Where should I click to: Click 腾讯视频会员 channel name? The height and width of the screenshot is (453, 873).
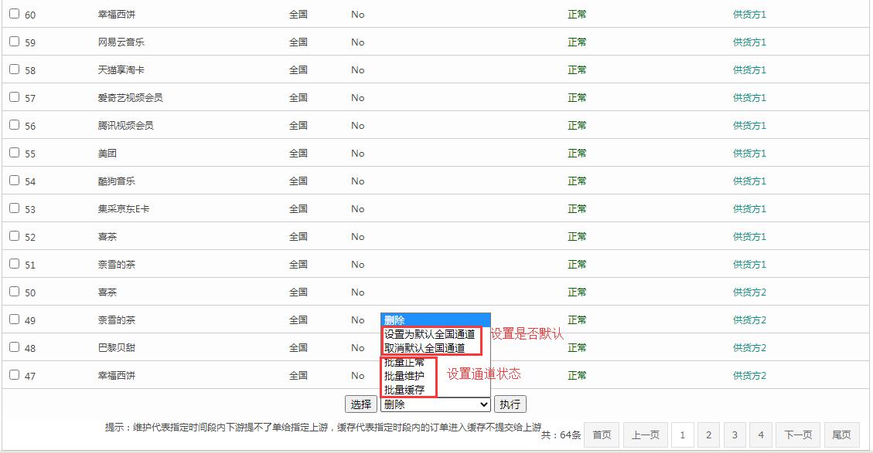(x=126, y=126)
